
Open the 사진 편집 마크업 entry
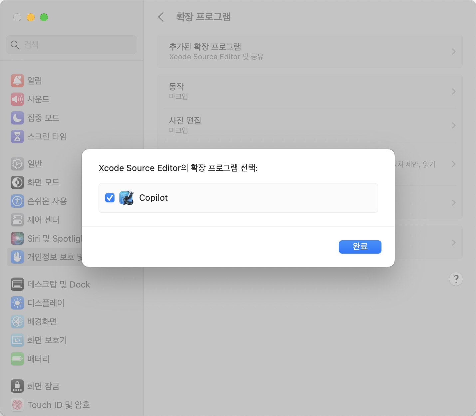click(x=310, y=125)
